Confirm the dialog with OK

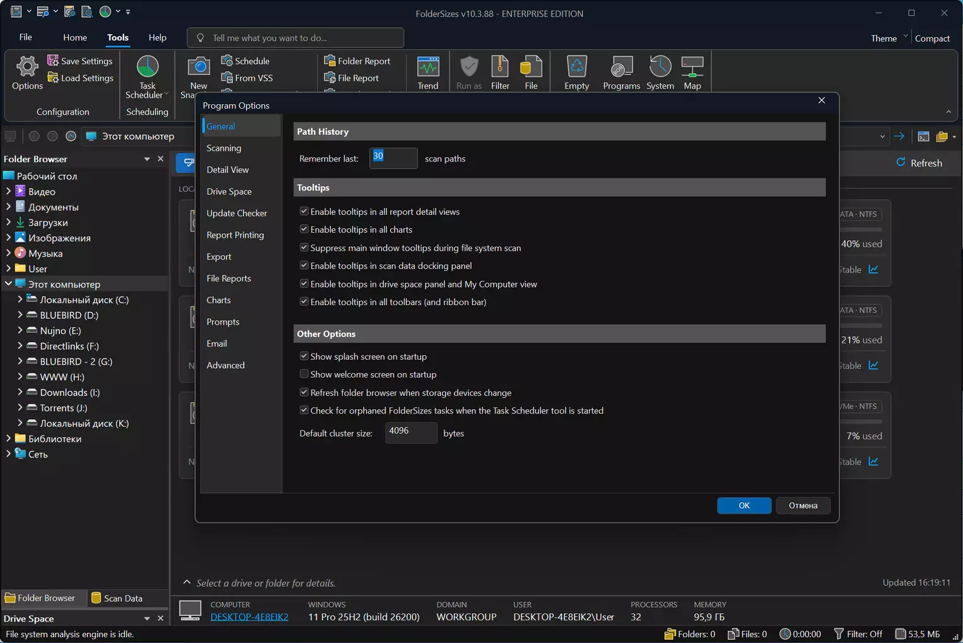click(x=744, y=506)
